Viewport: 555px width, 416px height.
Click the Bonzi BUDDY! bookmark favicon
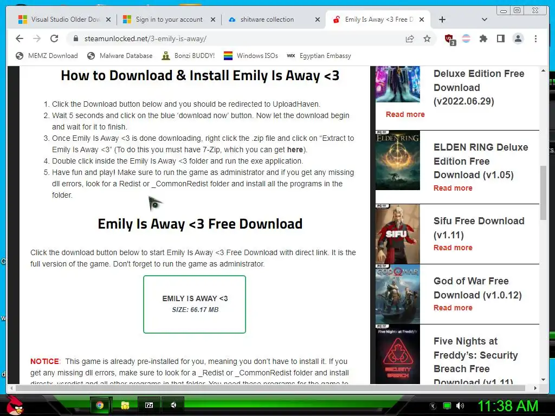point(166,56)
